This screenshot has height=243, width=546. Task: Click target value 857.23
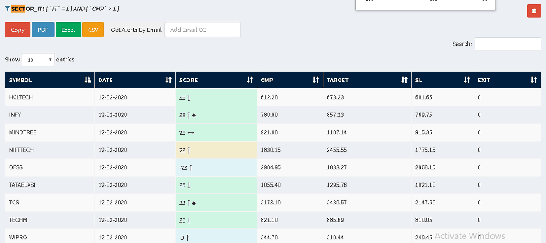point(335,115)
